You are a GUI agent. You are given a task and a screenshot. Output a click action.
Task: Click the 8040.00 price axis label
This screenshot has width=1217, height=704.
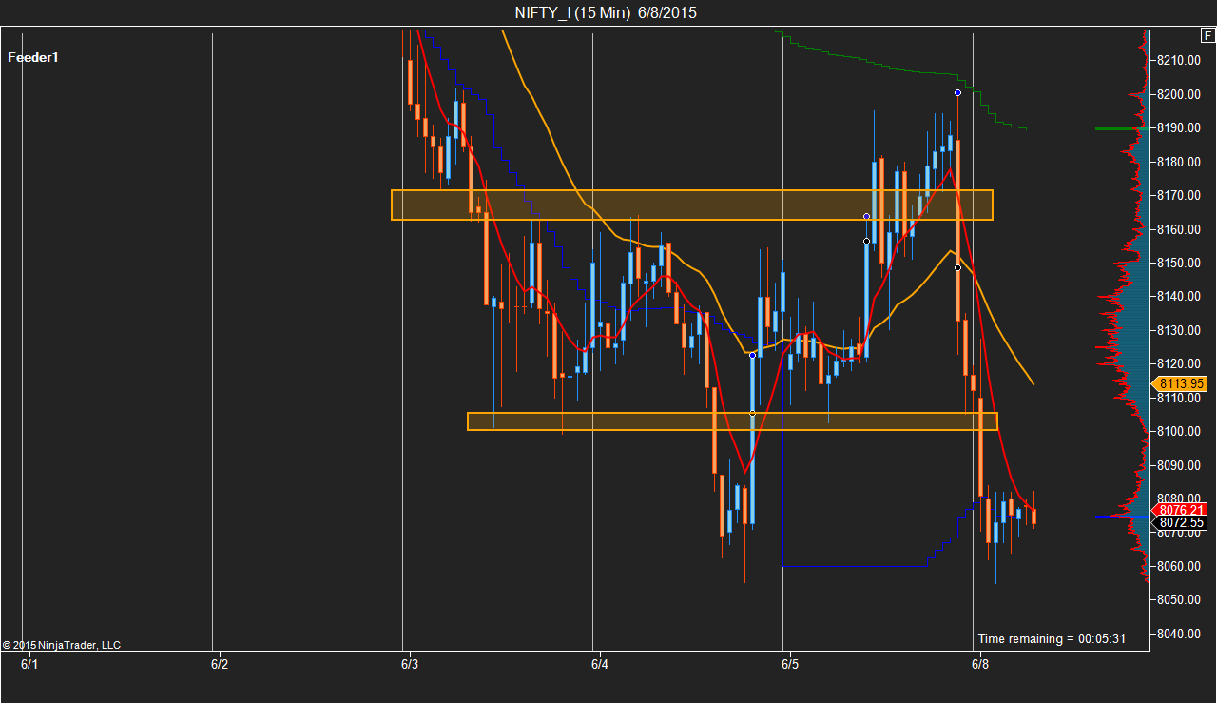click(x=1180, y=635)
